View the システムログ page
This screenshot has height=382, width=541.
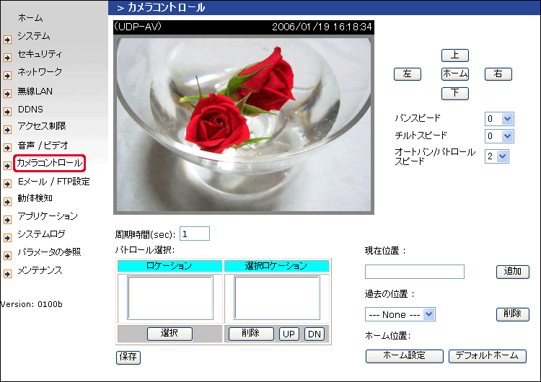[41, 234]
